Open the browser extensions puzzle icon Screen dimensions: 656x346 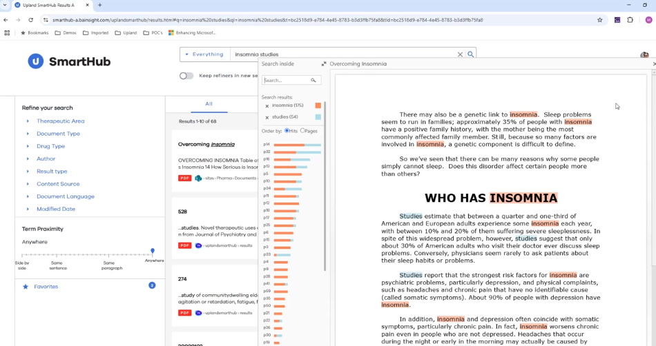630,19
